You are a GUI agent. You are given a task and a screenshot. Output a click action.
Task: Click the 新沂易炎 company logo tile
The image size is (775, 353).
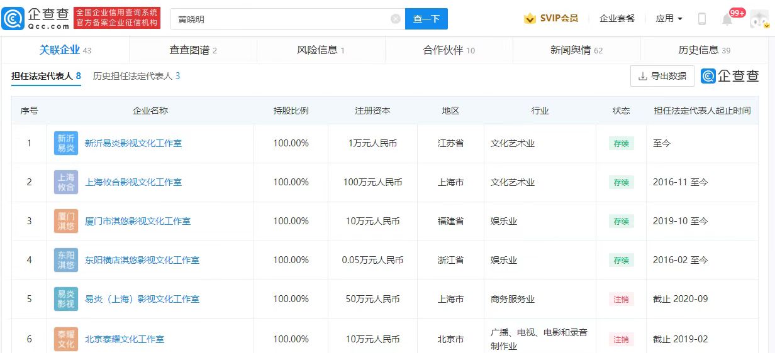(x=66, y=143)
